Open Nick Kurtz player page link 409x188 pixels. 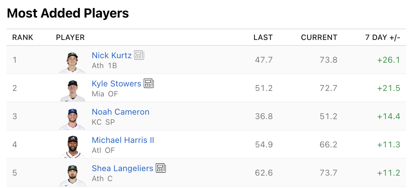pos(112,55)
